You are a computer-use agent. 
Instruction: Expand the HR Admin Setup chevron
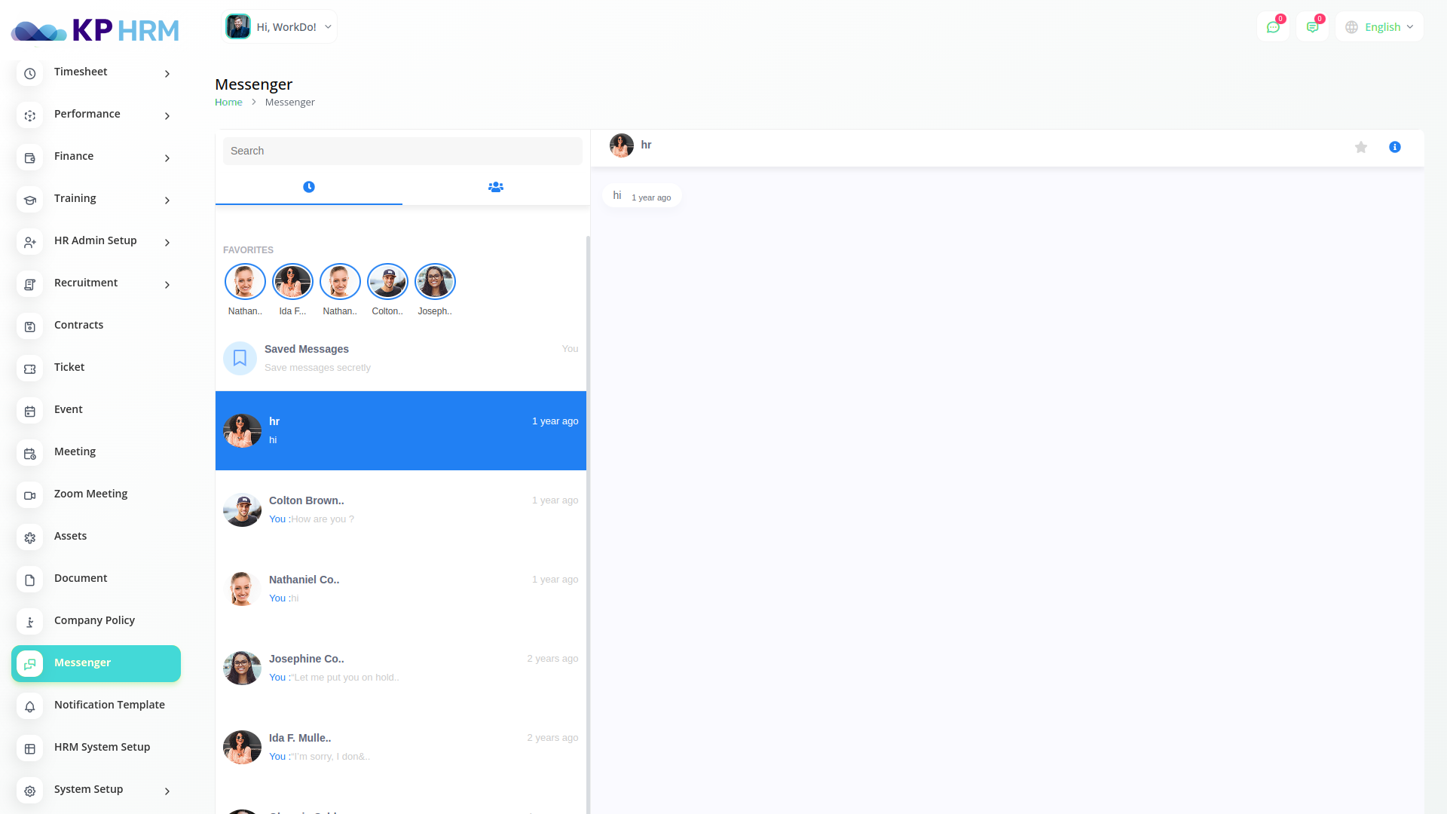[x=167, y=243]
